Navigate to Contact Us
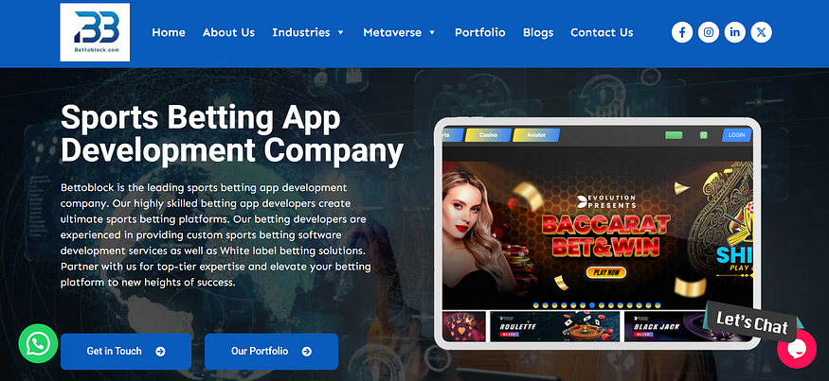This screenshot has width=829, height=381. tap(602, 32)
